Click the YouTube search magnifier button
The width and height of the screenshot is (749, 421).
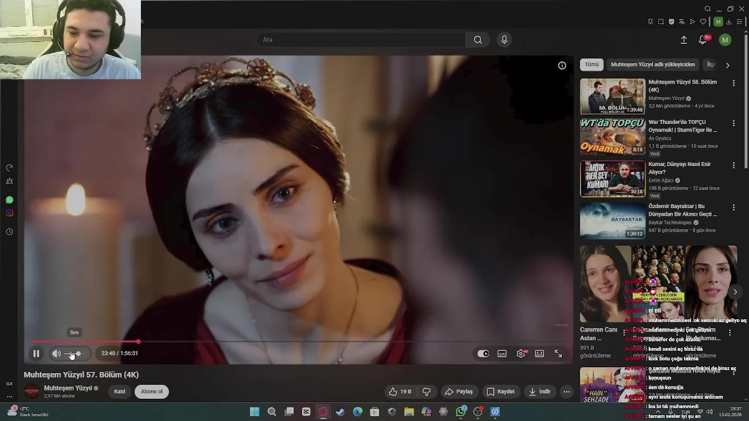coord(478,40)
